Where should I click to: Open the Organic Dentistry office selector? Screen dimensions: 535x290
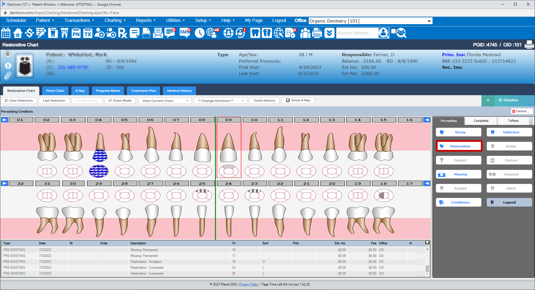(370, 21)
